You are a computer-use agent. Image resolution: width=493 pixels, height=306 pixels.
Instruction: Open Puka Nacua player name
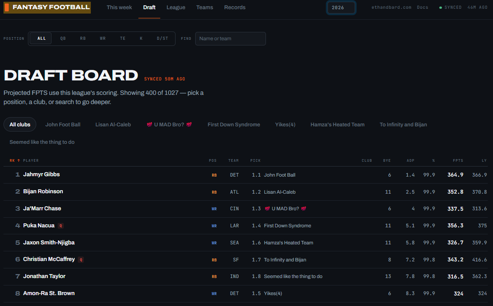39,226
